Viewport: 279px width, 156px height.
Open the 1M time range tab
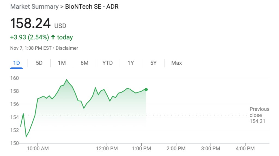pos(62,63)
